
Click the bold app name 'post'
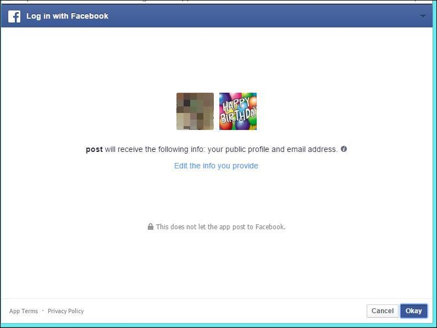click(94, 149)
